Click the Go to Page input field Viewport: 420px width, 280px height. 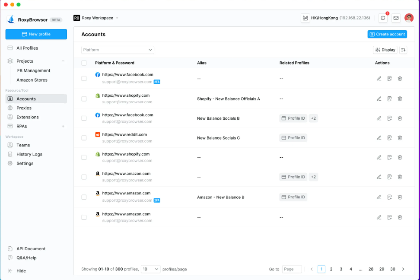292,269
